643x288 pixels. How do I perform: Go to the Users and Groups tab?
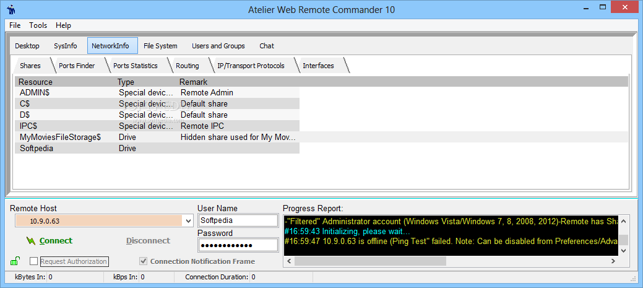tap(218, 46)
